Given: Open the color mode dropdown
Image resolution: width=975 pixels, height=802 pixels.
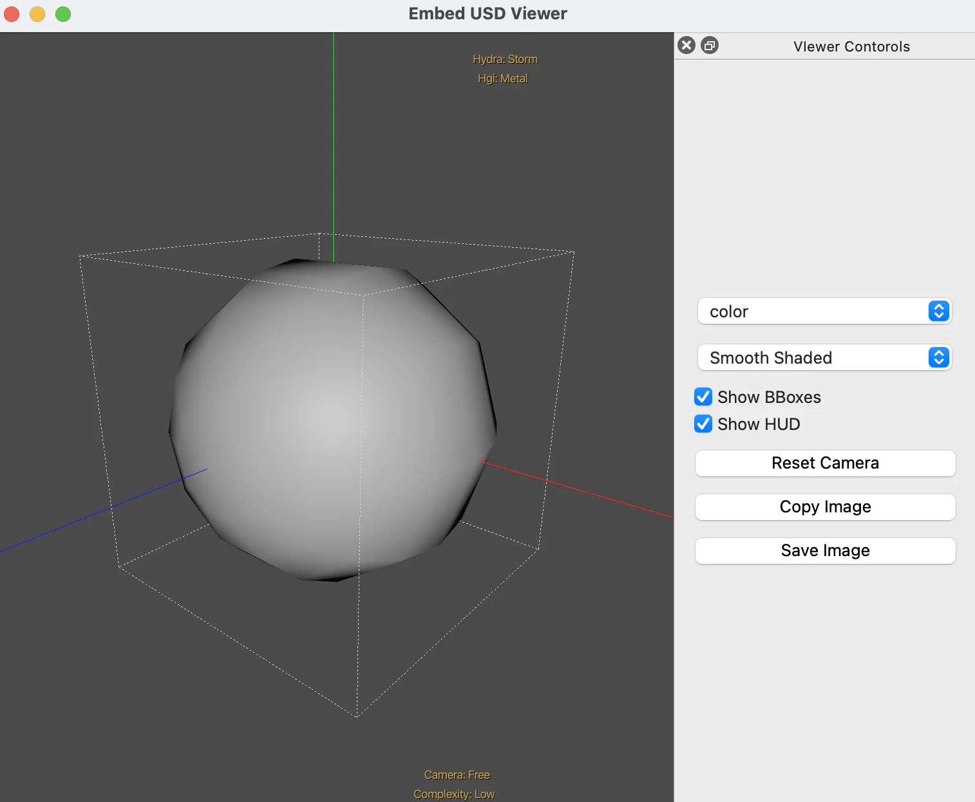Looking at the screenshot, I should point(824,312).
